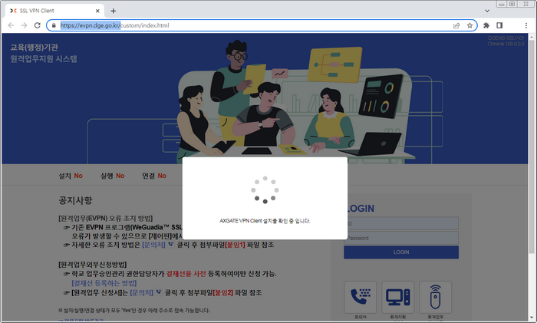The height and width of the screenshot is (323, 537).
Task: Click the 원격업무지원 시스템 header title
Action: tap(44, 59)
